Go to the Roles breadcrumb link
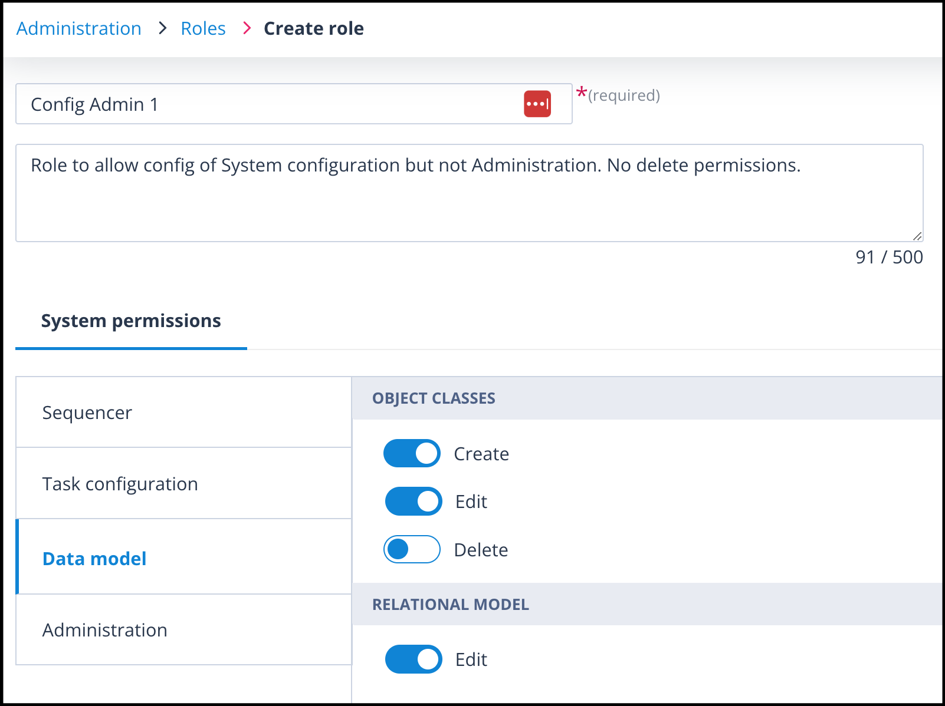 (203, 28)
